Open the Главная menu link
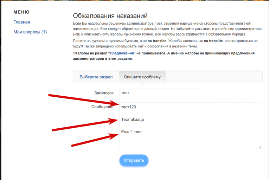 point(21,22)
